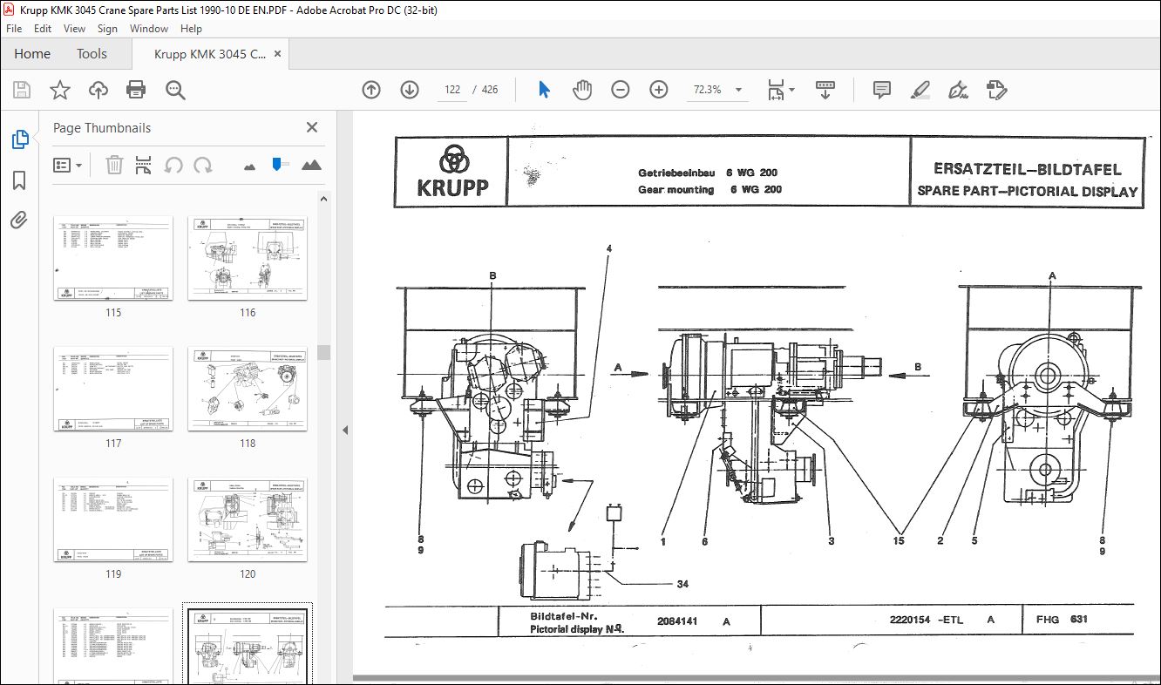Open the Help menu
1161x685 pixels.
tap(191, 29)
